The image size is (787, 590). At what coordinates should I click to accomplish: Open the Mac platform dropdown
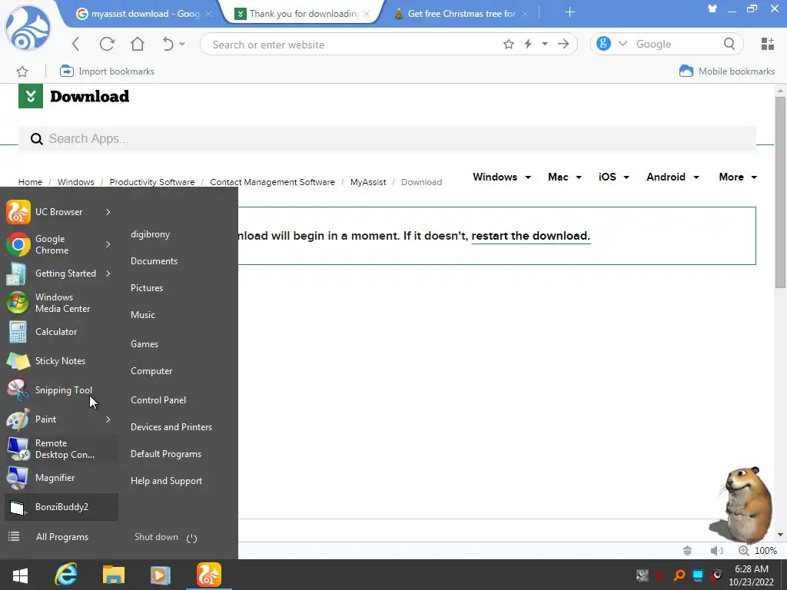pyautogui.click(x=565, y=177)
